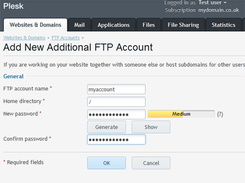Click the FTP account name field
Viewport: 245px width, 183px height.
point(116,89)
